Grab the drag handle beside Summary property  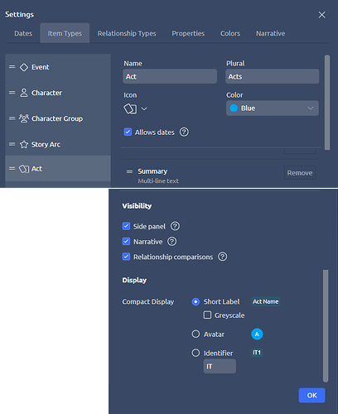[x=129, y=171]
